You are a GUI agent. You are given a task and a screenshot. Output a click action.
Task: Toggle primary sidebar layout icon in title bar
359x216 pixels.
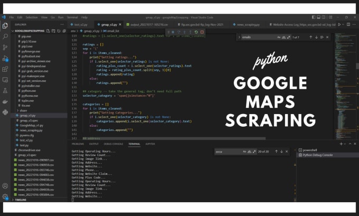pos(314,17)
